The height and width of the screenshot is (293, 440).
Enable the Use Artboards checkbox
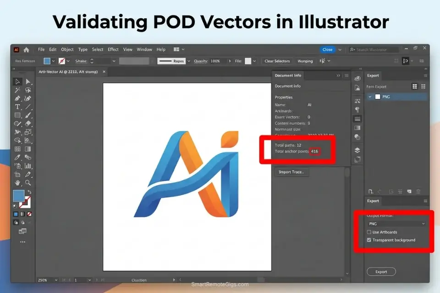tap(369, 232)
